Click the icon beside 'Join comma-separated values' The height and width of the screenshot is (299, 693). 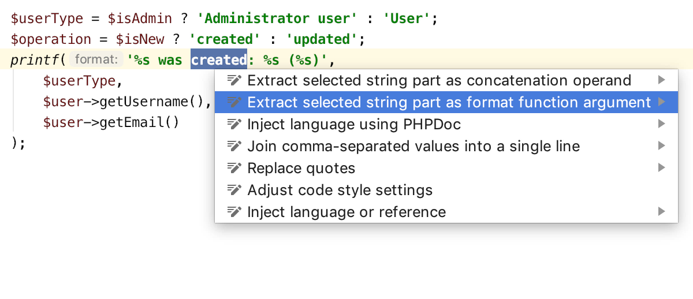pyautogui.click(x=234, y=146)
